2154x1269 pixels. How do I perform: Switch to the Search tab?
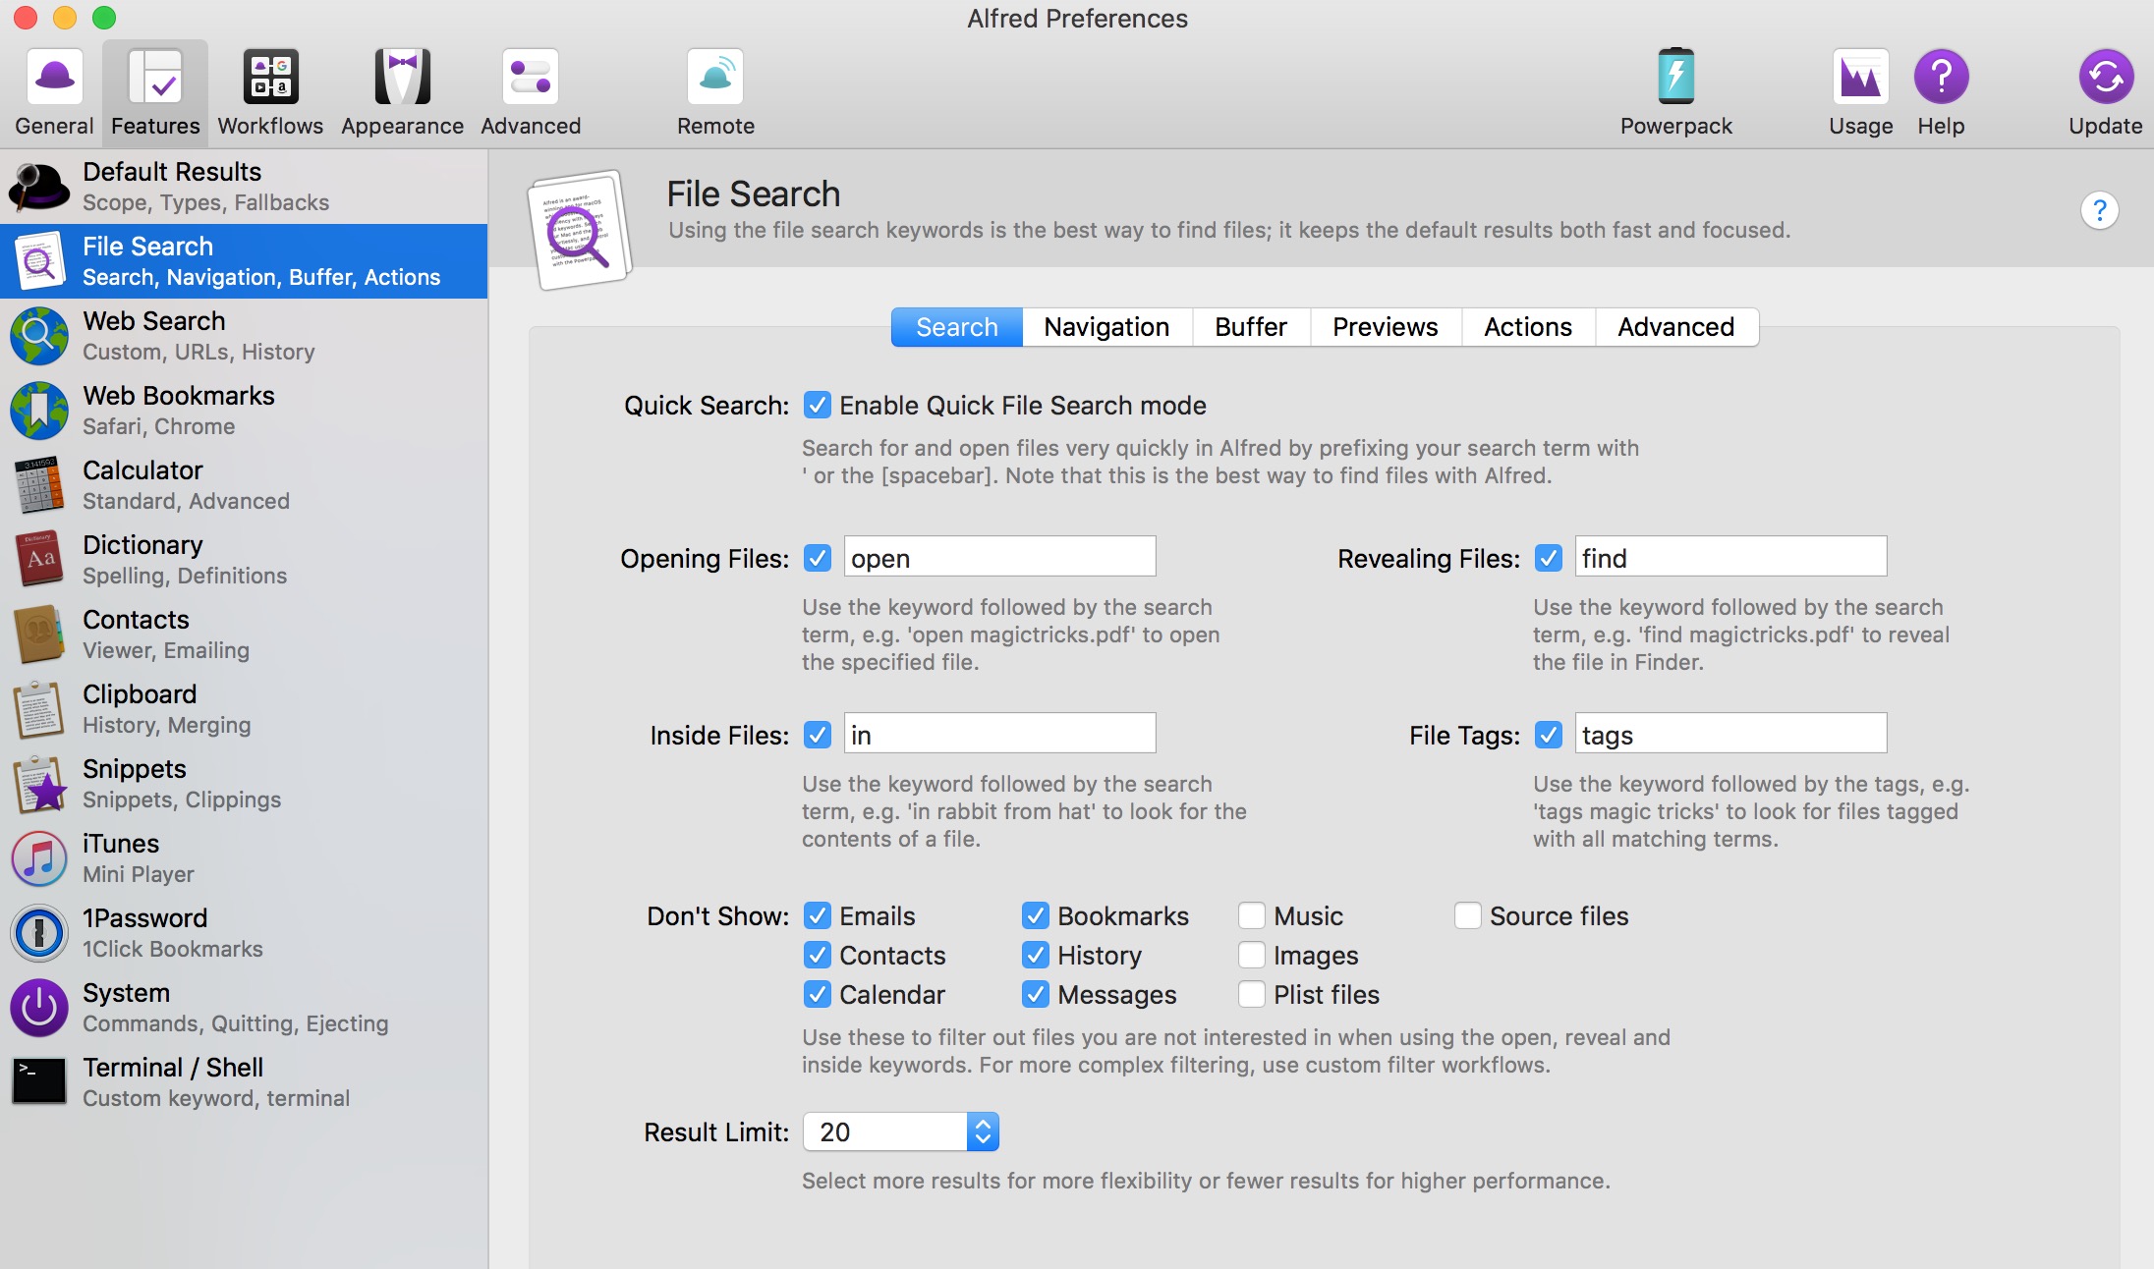[956, 327]
